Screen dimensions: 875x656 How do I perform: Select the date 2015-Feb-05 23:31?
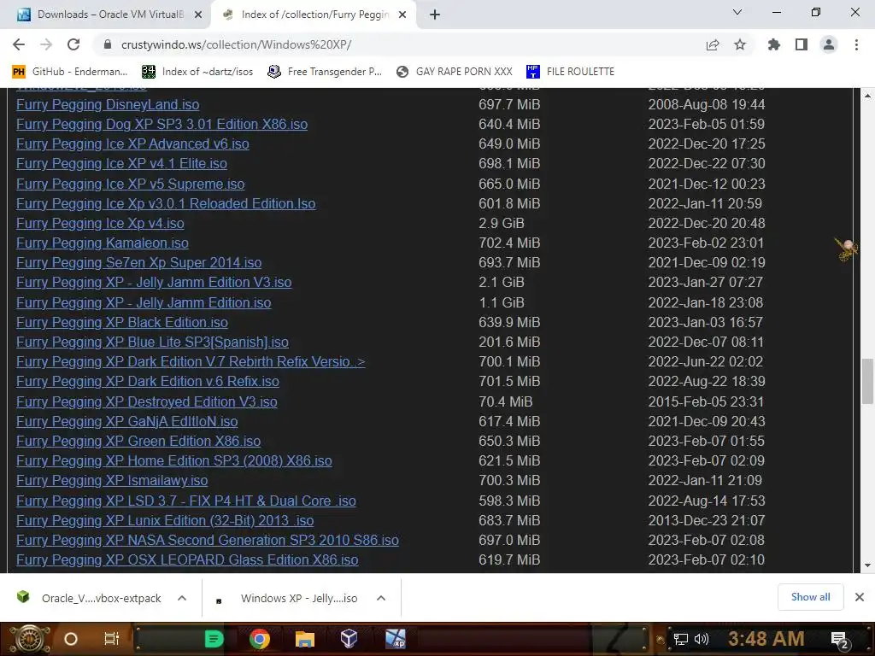707,401
